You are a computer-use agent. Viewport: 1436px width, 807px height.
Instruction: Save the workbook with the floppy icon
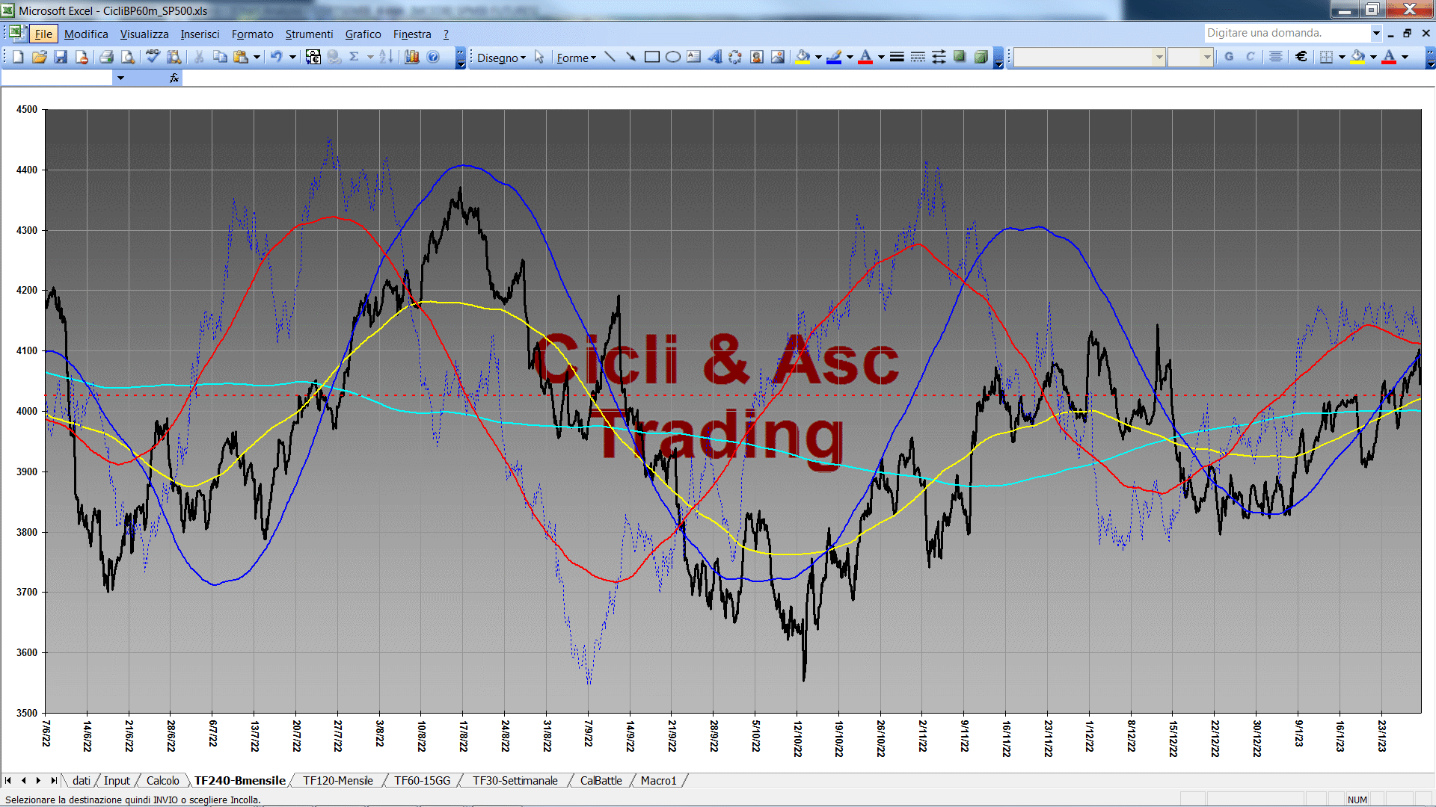pyautogui.click(x=61, y=57)
